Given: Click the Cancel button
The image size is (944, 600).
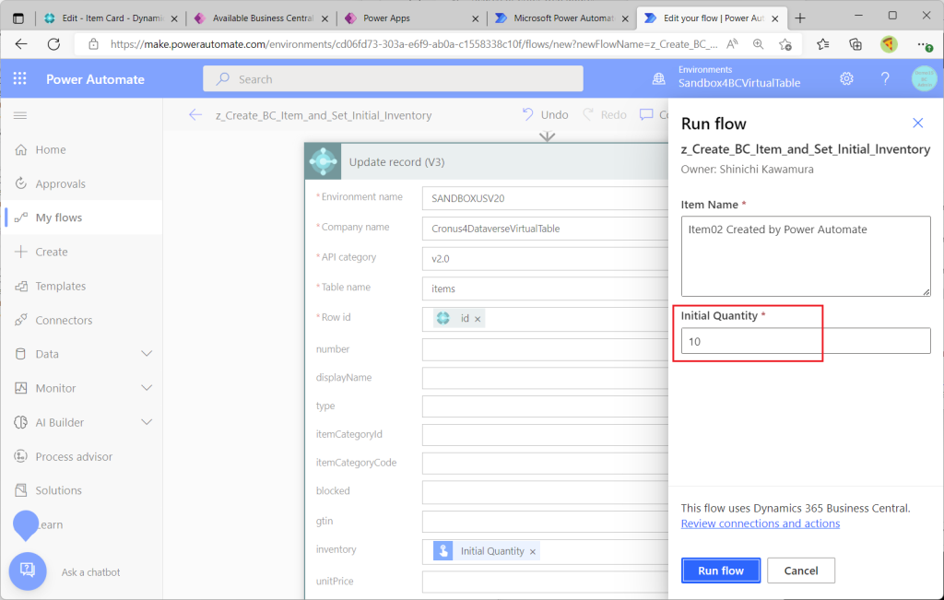Looking at the screenshot, I should coord(801,571).
